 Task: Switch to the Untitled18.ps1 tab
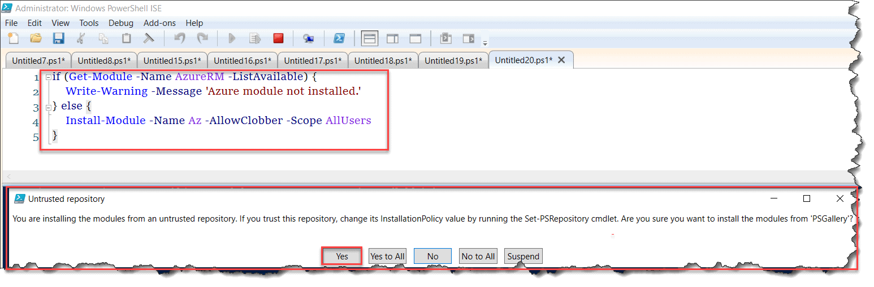[383, 60]
